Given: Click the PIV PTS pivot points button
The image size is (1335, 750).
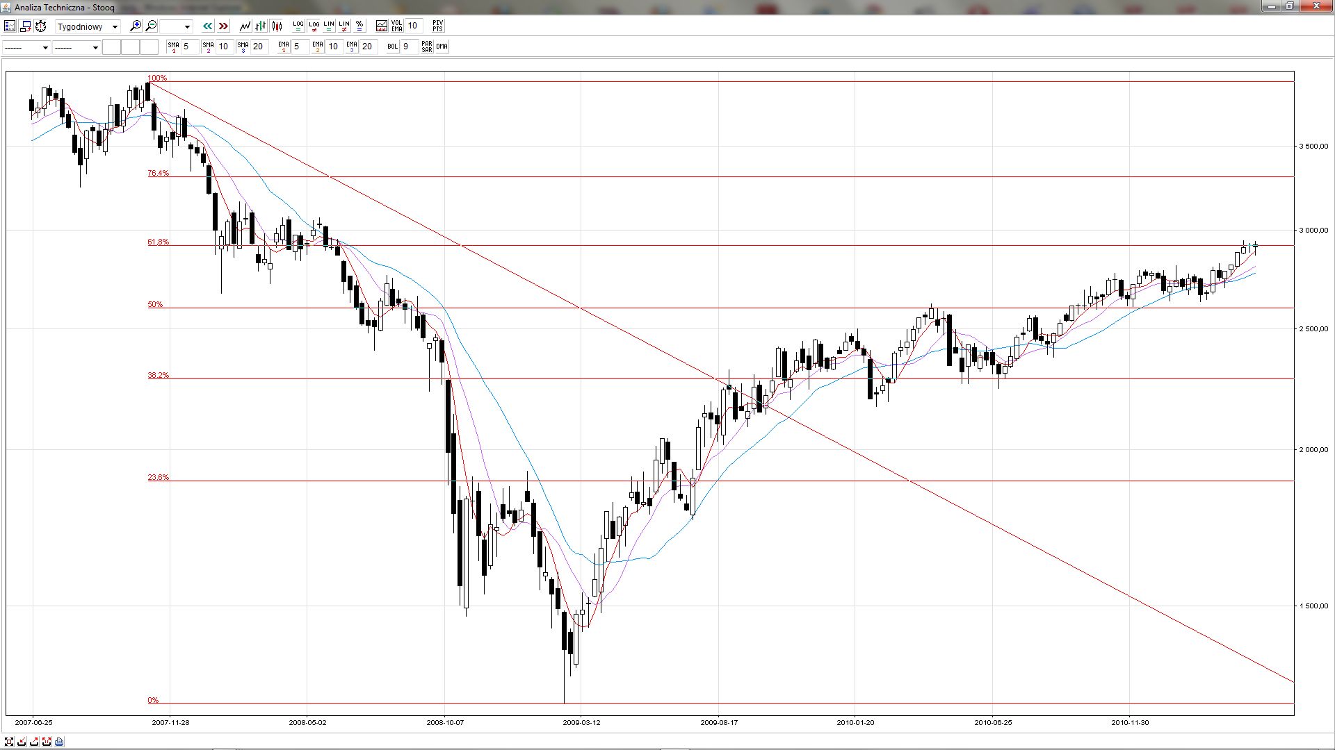Looking at the screenshot, I should 437,26.
